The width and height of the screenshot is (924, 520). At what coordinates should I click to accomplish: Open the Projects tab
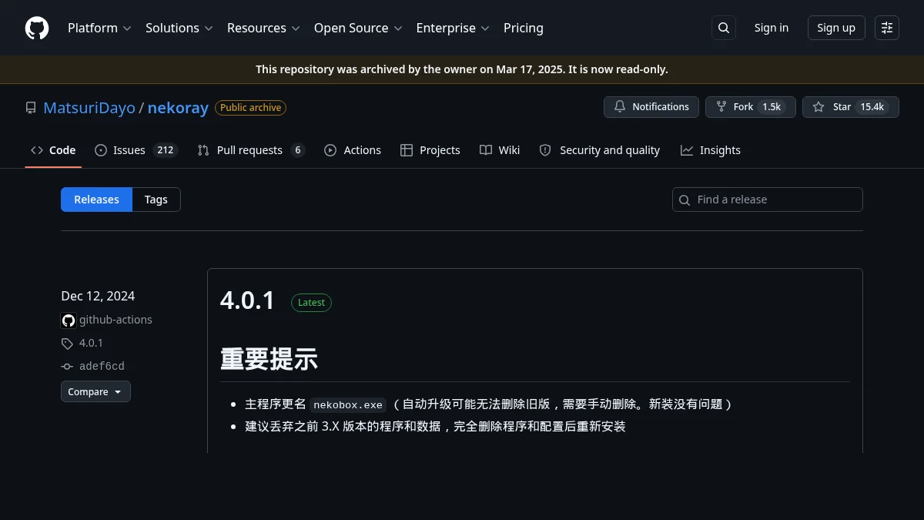(430, 150)
